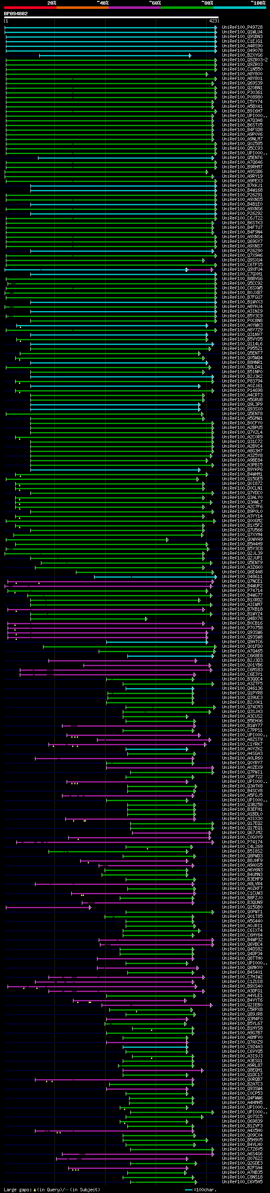This screenshot has height=1193, width=270.
Task: Select the UniRef100_P30361 label
Action: click(242, 93)
